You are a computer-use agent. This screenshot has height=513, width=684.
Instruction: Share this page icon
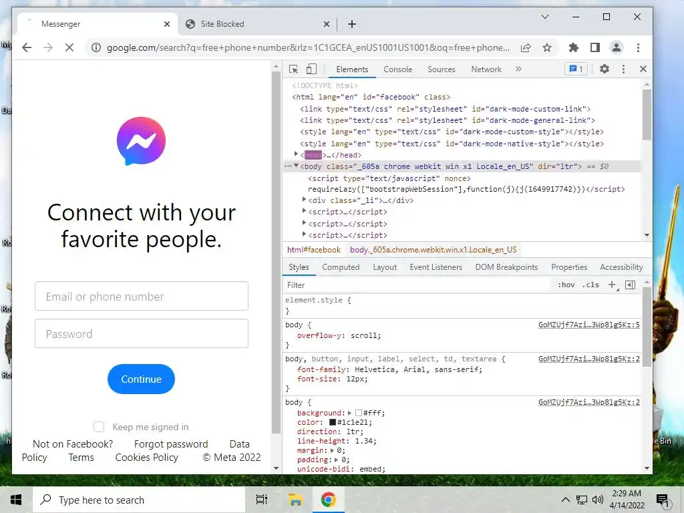[526, 47]
